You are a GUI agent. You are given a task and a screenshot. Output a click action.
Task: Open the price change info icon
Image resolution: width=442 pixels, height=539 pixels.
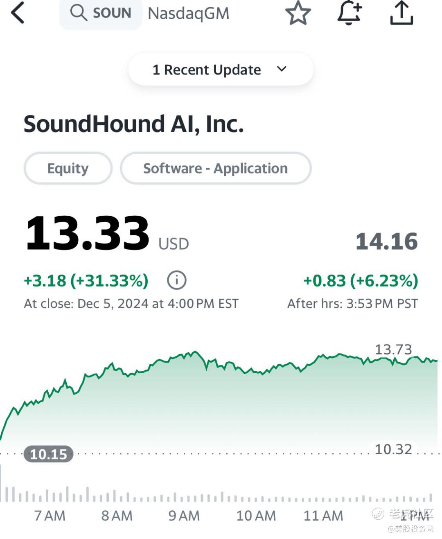point(177,280)
